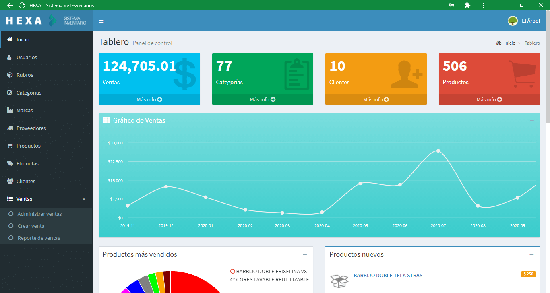Select Administrar ventas submenu option
Image resolution: width=550 pixels, height=293 pixels.
point(39,214)
